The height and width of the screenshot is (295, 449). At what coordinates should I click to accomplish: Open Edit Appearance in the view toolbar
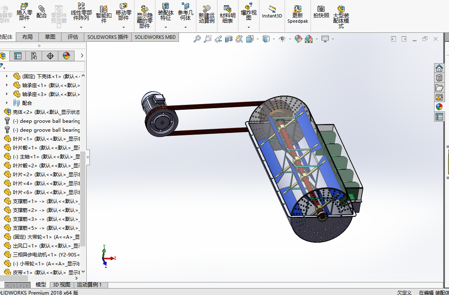298,39
